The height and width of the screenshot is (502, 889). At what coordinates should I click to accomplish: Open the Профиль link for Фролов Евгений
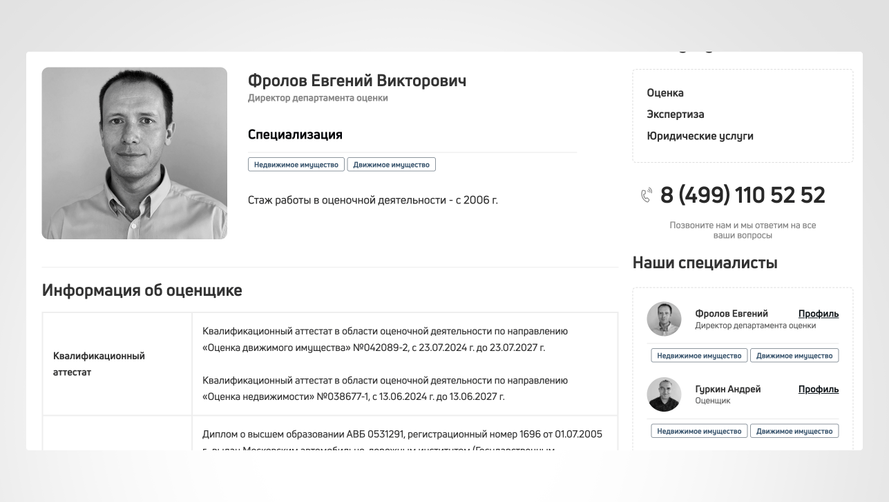pos(819,314)
